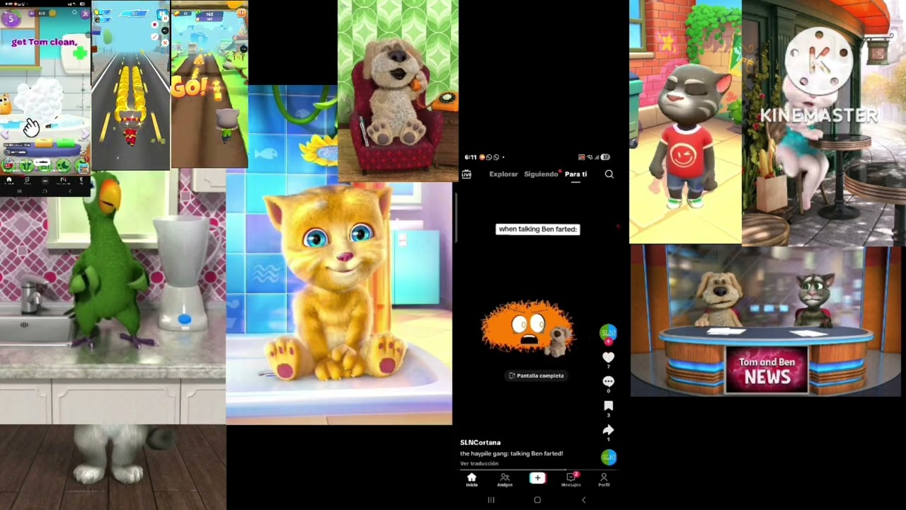Go to the Inicio tab
906x510 pixels.
(x=471, y=480)
